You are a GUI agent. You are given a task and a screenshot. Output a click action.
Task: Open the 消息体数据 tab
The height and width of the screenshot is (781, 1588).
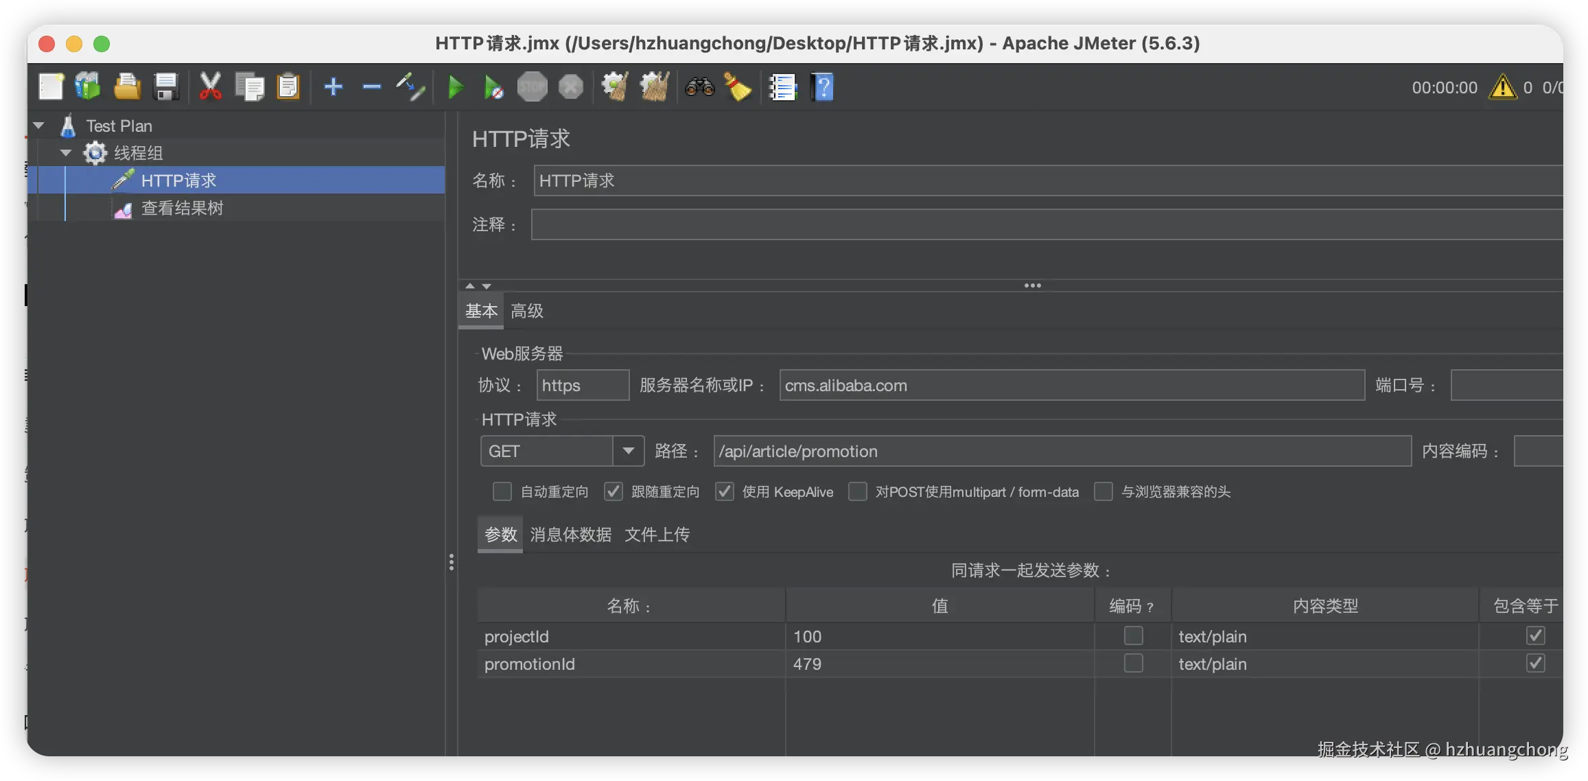click(x=570, y=535)
